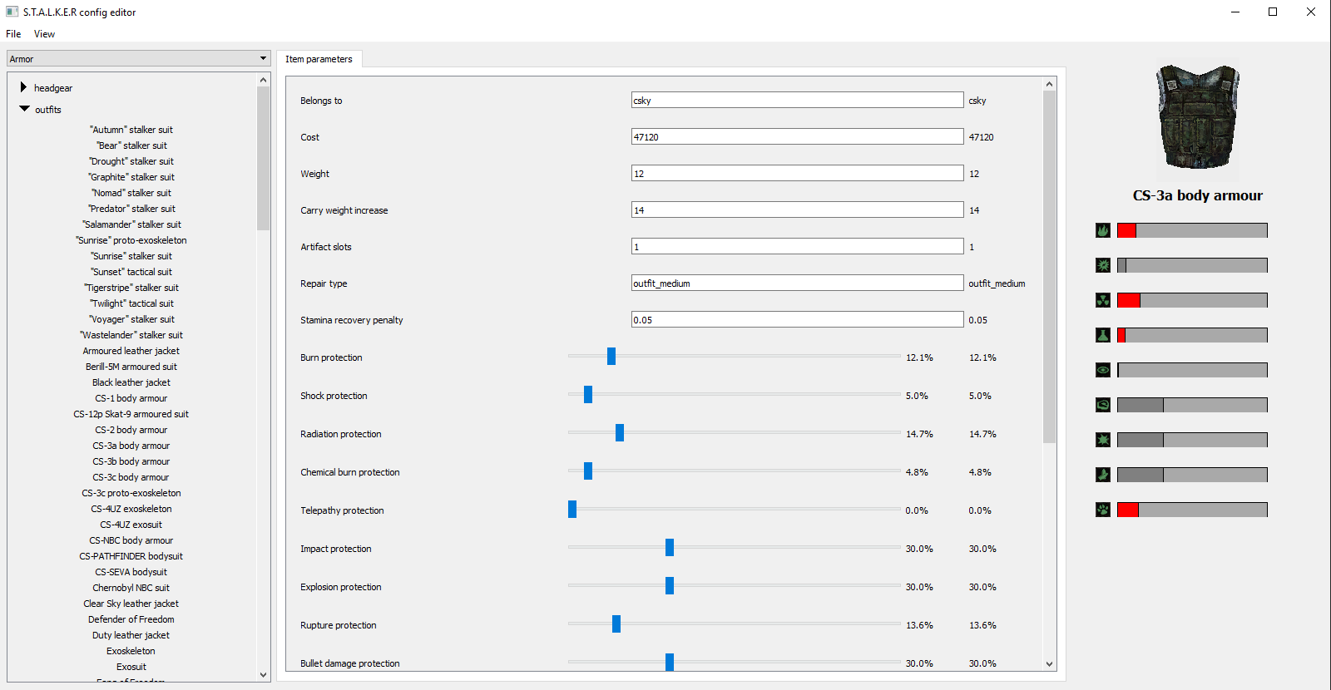Open the File menu

coord(13,34)
